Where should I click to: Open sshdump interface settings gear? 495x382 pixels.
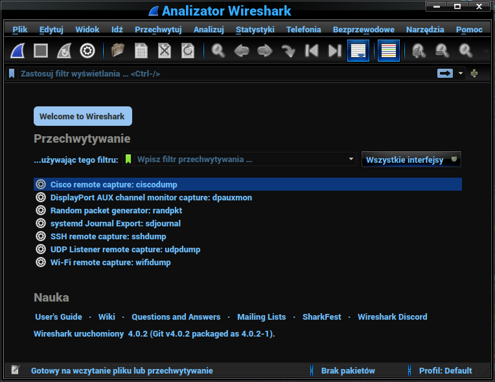[41, 236]
